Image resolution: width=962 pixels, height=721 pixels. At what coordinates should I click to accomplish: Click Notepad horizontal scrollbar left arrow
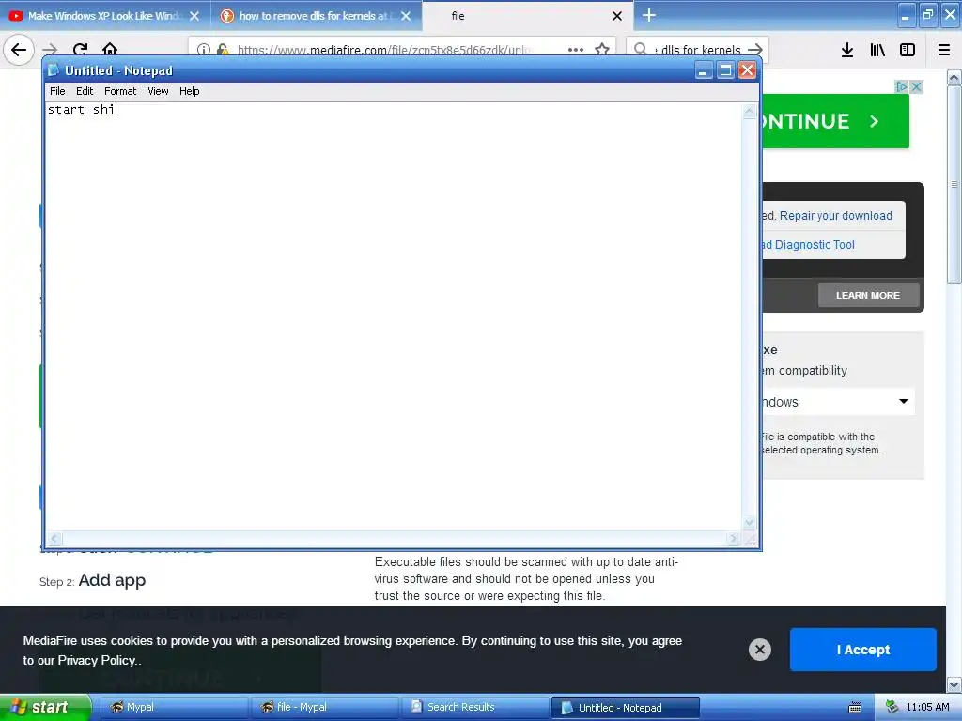click(x=54, y=539)
